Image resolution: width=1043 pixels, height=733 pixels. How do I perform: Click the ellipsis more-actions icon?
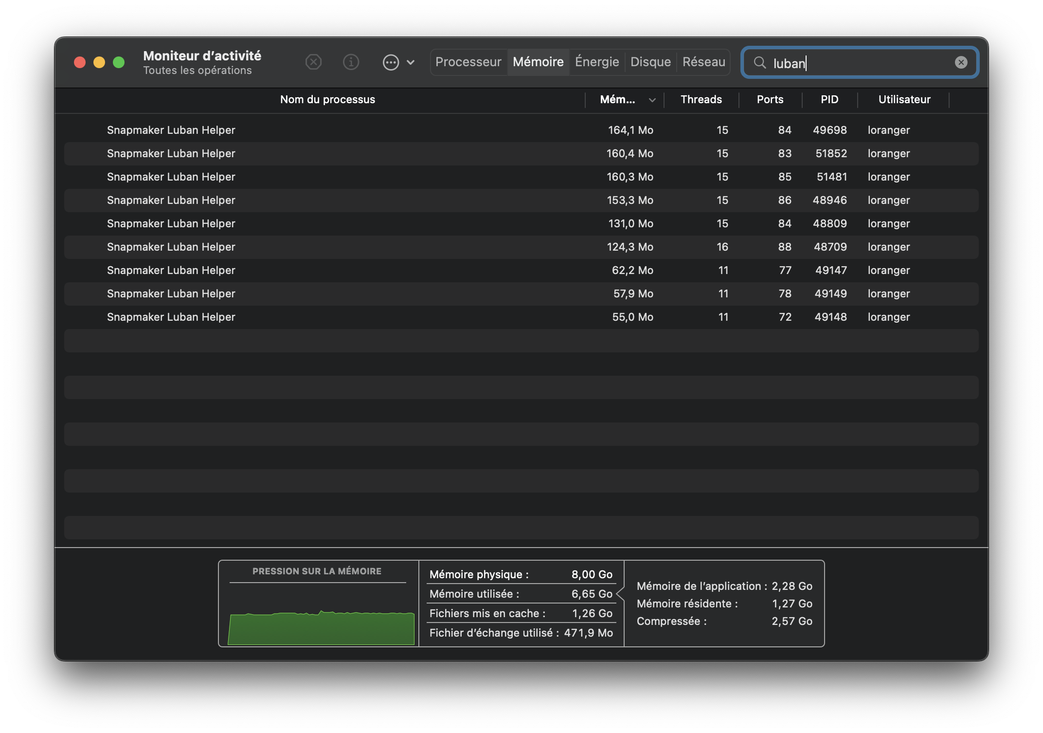click(391, 62)
